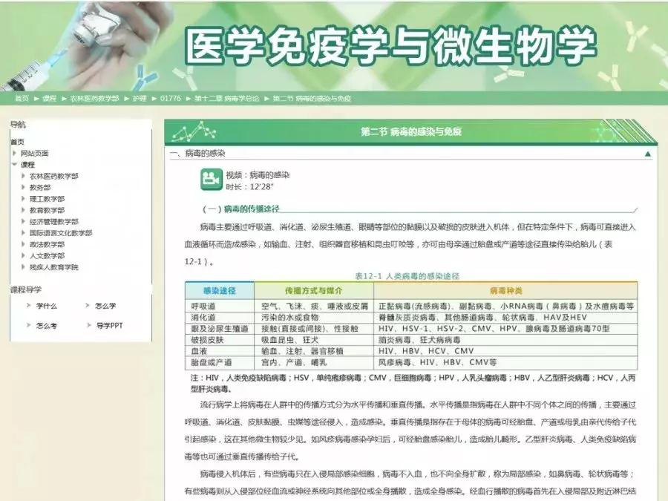Image resolution: width=668 pixels, height=501 pixels.
Task: Select 教务部 in the navigation tree
Action: pos(40,188)
